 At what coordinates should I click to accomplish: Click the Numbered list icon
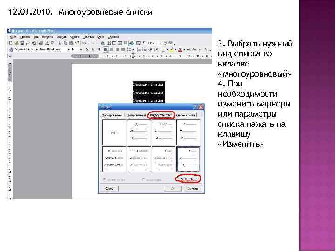[x=139, y=49]
